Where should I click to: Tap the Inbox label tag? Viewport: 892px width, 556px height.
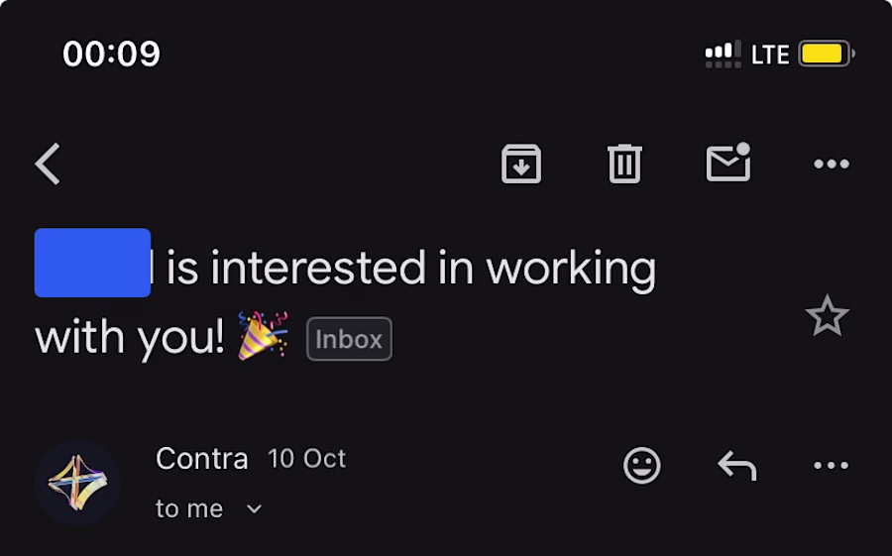pos(349,339)
